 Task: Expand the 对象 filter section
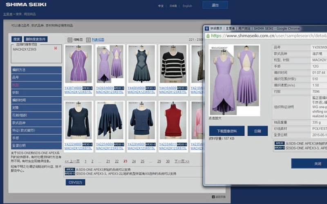point(36,108)
